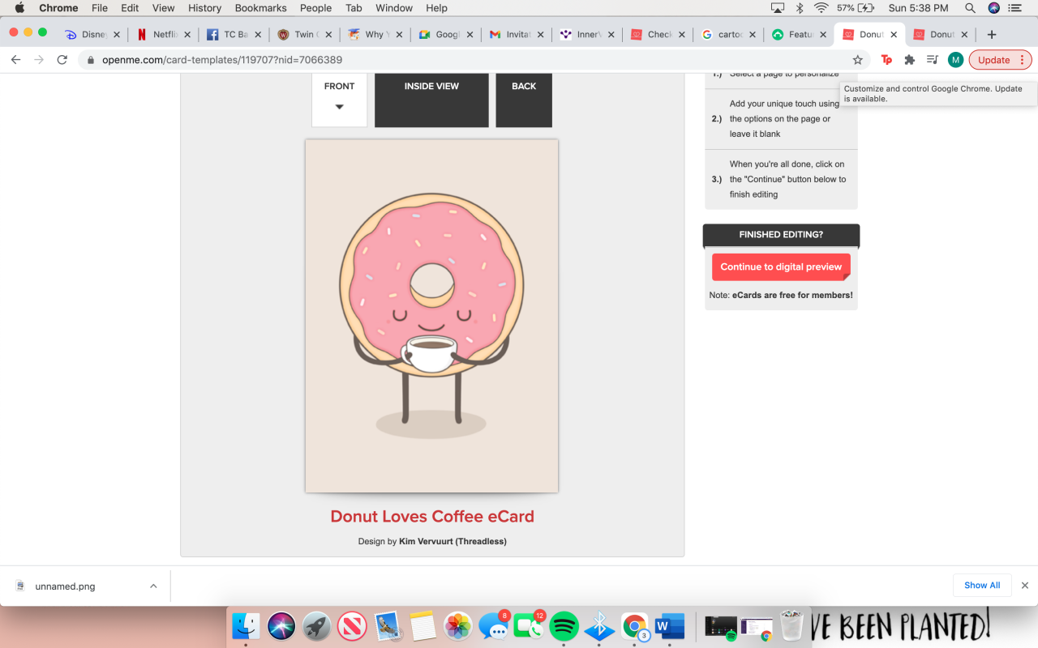Switch to INSIDE VIEW of card
The image size is (1038, 648).
tap(431, 100)
